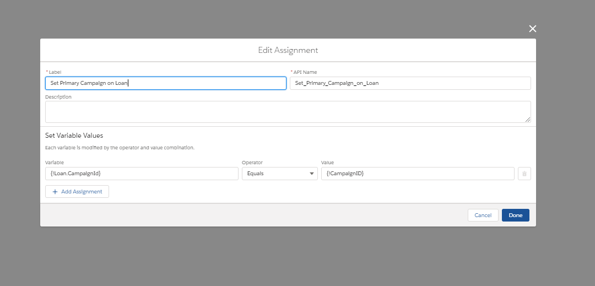Viewport: 595px width, 286px height.
Task: Click the Value column label
Action: pos(327,163)
